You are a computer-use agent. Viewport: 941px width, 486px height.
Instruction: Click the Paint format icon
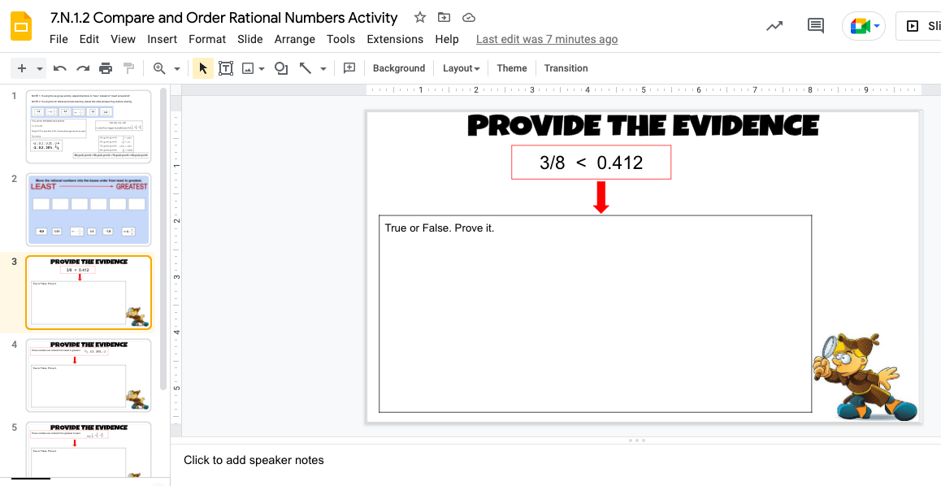tap(128, 68)
